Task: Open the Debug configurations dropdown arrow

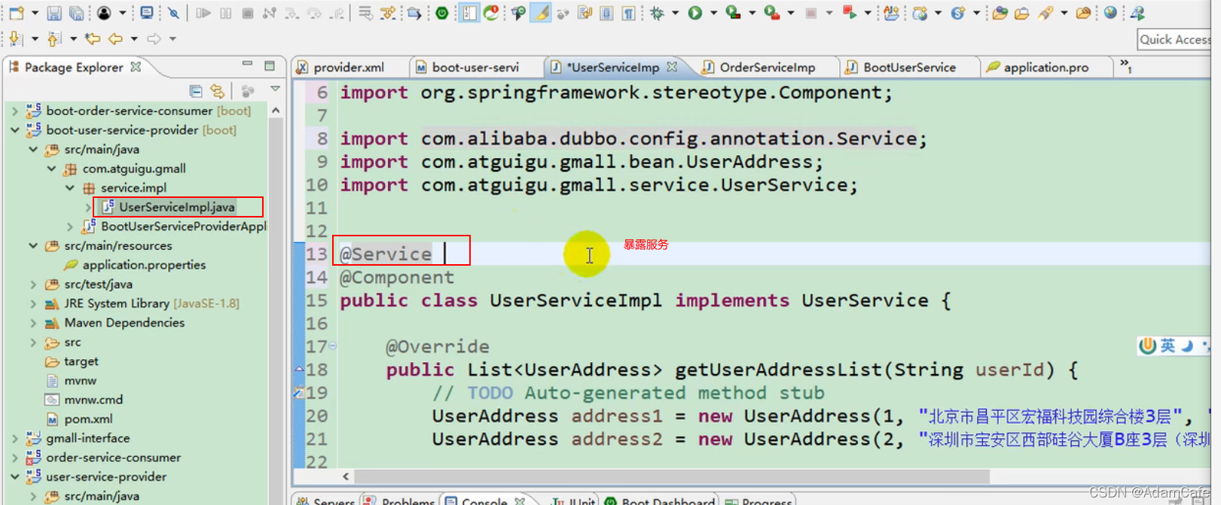Action: pyautogui.click(x=675, y=13)
